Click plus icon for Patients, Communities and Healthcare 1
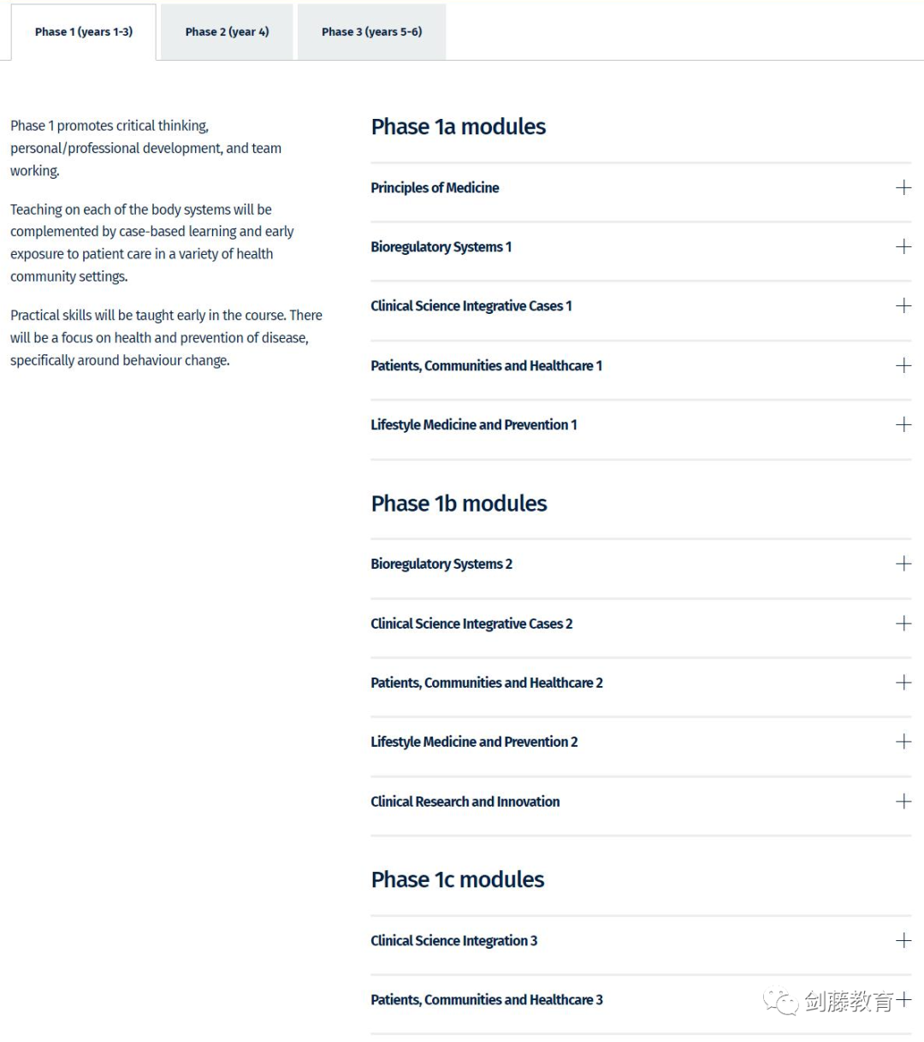This screenshot has width=924, height=1042. (x=903, y=365)
